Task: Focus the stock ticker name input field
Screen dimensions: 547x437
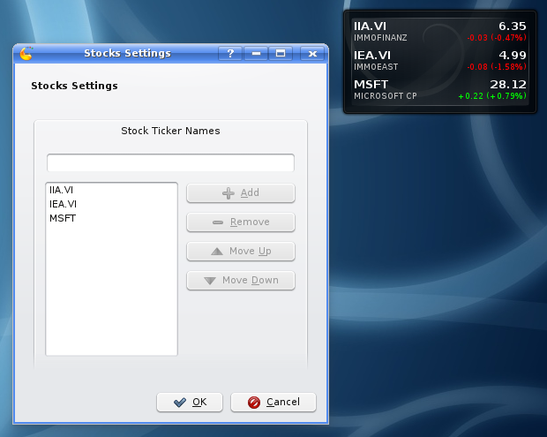Action: tap(170, 162)
